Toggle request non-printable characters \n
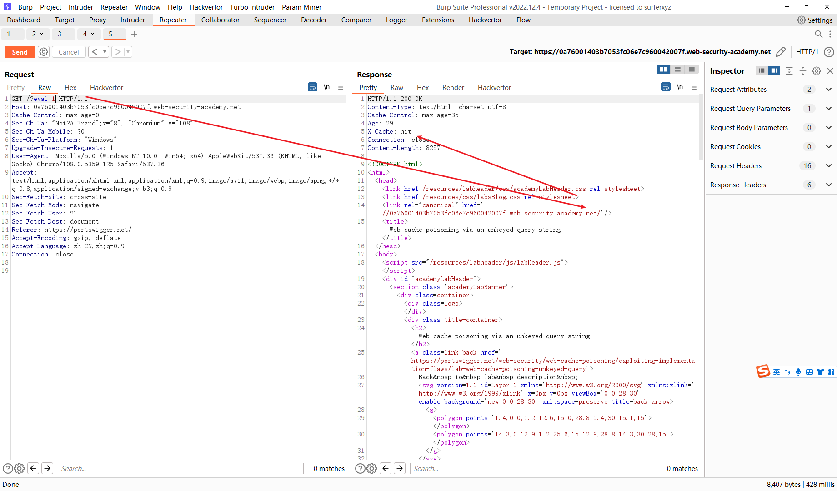Image resolution: width=837 pixels, height=491 pixels. pos(327,87)
